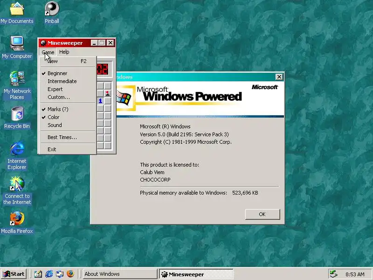
Task: Click the Version 5.0 build text
Action: pyautogui.click(x=184, y=134)
